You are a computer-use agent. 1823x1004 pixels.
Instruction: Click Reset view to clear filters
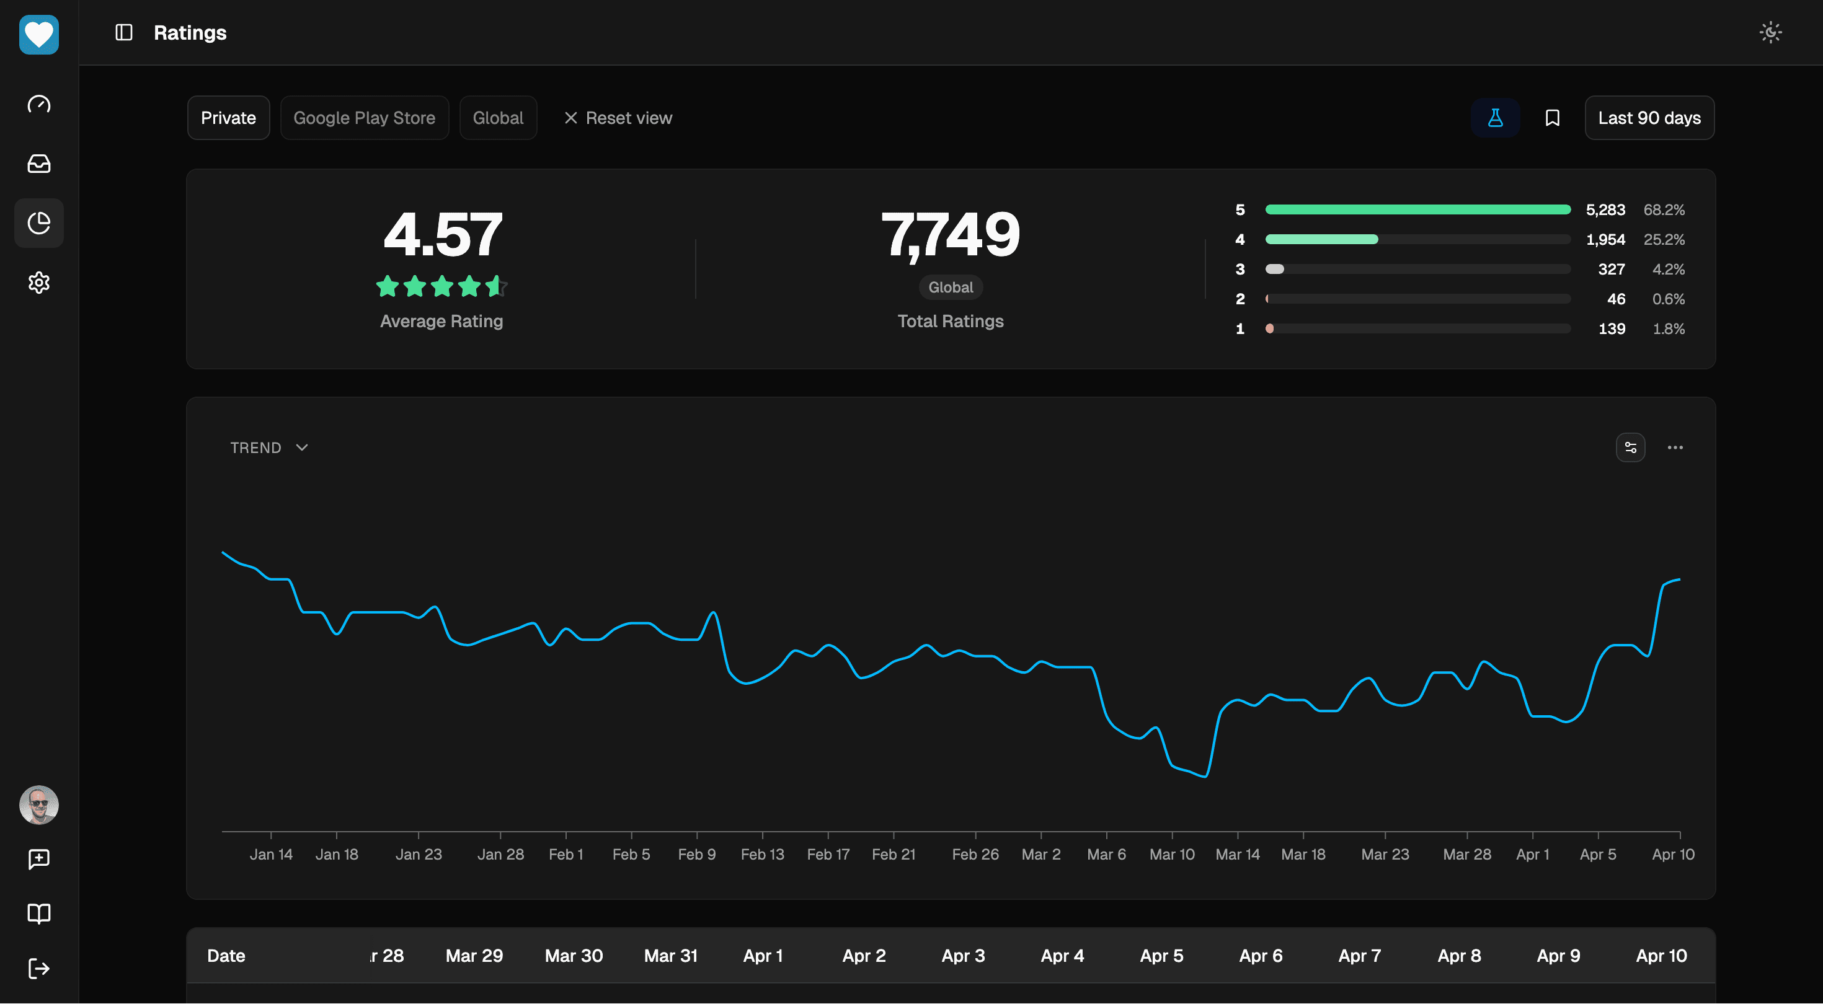click(x=619, y=118)
